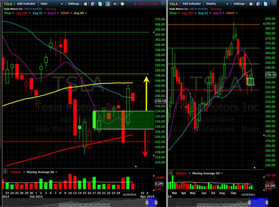The height and width of the screenshot is (207, 279).
Task: Click the 25.0M volume label in Weekly chart
Action: [270, 186]
